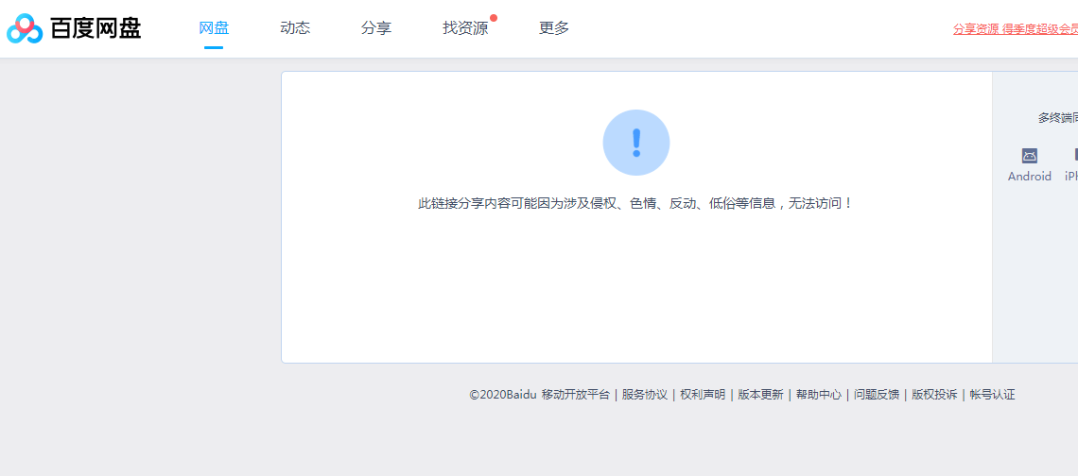
Task: Open the 帐号认证 footer link
Action: [992, 395]
